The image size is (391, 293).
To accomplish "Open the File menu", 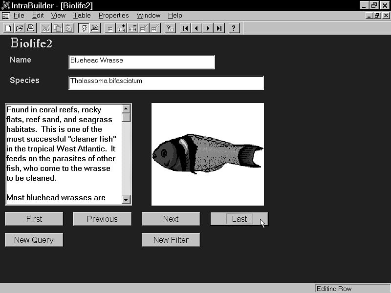I will coord(19,15).
